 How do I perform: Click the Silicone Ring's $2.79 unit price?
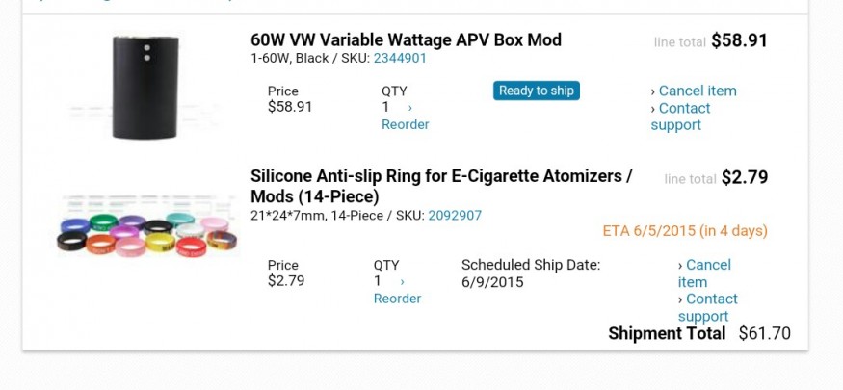pos(286,281)
